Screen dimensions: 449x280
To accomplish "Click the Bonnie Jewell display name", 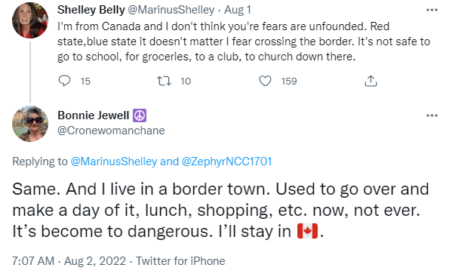I will pyautogui.click(x=94, y=115).
